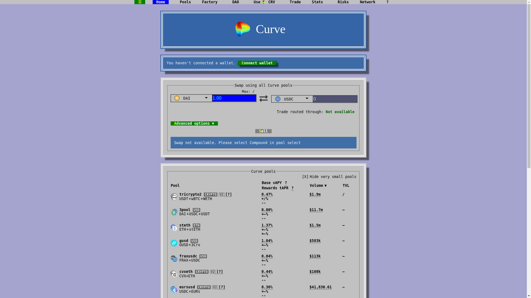Open the DAI currency dropdown
Viewport: 531px width, 298px height.
[x=191, y=98]
